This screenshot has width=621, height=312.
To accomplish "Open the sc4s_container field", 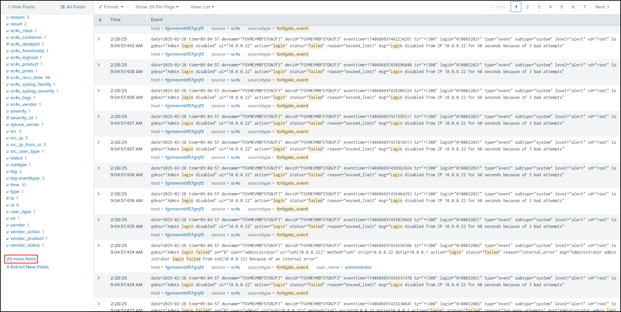I will (x=26, y=38).
